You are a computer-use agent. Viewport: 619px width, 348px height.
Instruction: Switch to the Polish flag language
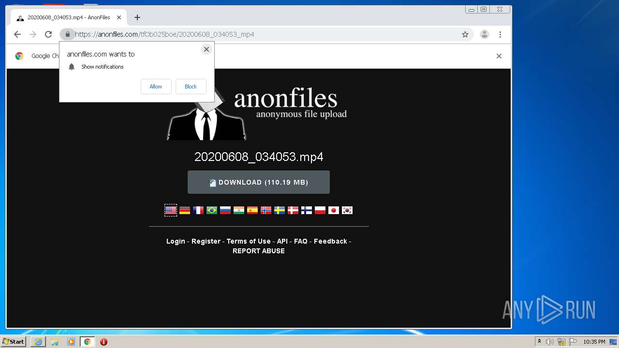(320, 210)
